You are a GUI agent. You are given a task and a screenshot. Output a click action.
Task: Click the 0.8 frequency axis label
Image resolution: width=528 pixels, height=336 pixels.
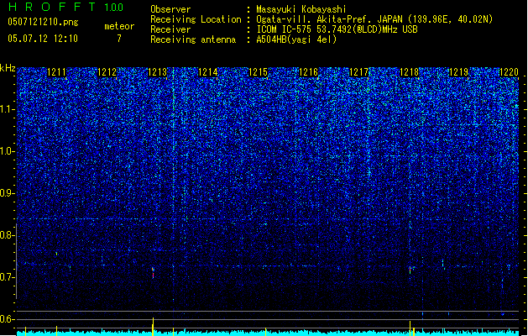(7, 235)
